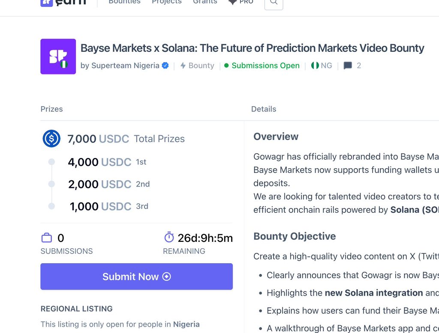Open the Projects nav item
439x333 pixels.
[167, 2]
